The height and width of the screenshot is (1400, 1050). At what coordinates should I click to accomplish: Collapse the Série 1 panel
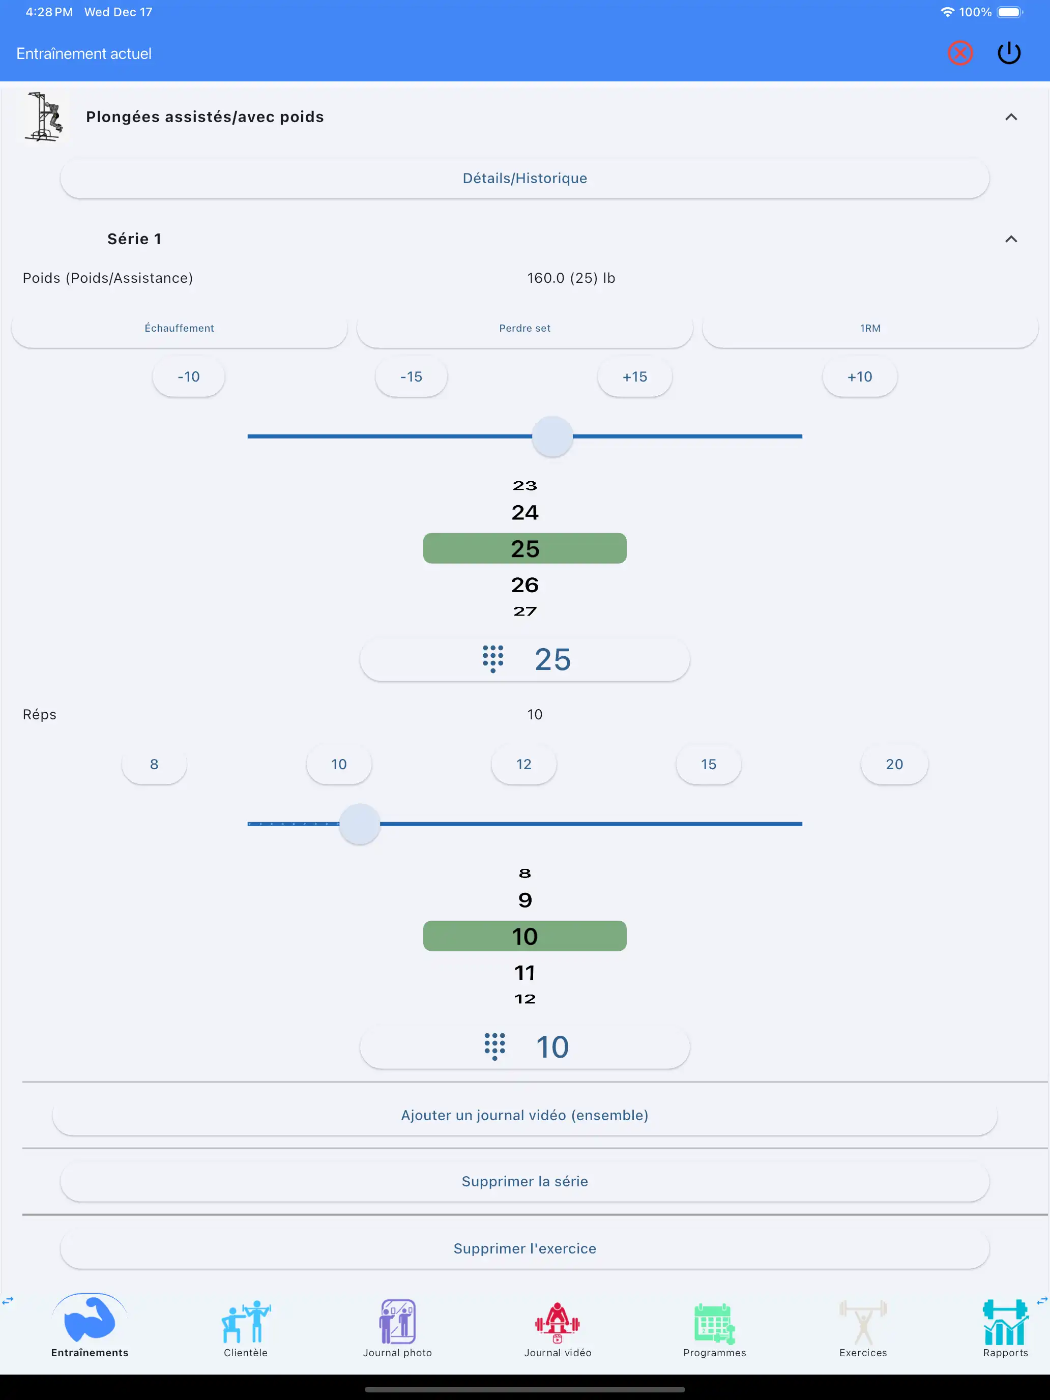[1011, 239]
